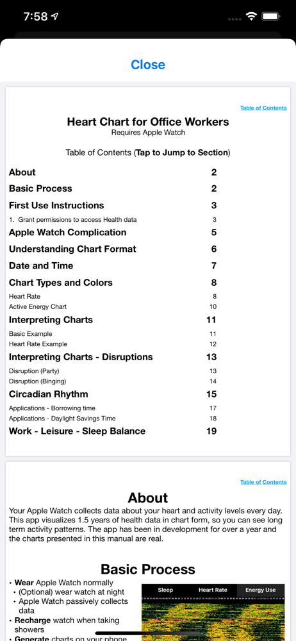
Task: Open First Use Instructions entry
Action: click(56, 205)
